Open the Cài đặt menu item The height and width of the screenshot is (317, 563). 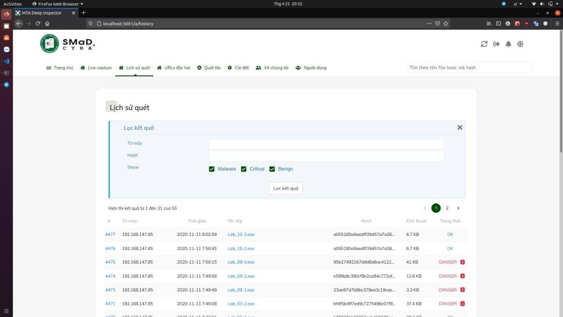(x=238, y=68)
